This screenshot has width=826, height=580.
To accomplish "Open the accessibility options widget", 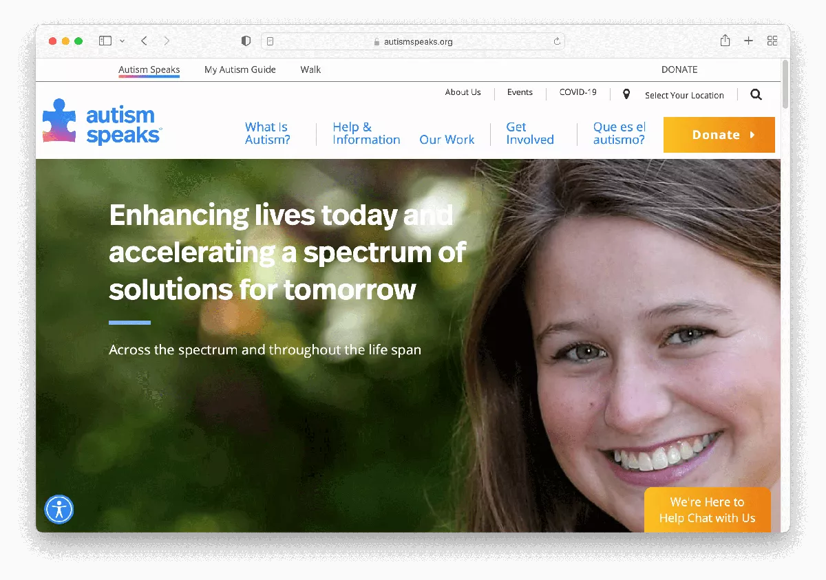I will (59, 509).
